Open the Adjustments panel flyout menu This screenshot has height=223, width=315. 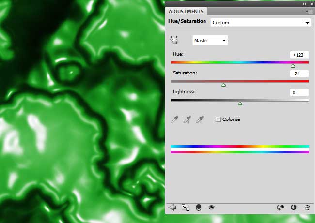(x=309, y=12)
